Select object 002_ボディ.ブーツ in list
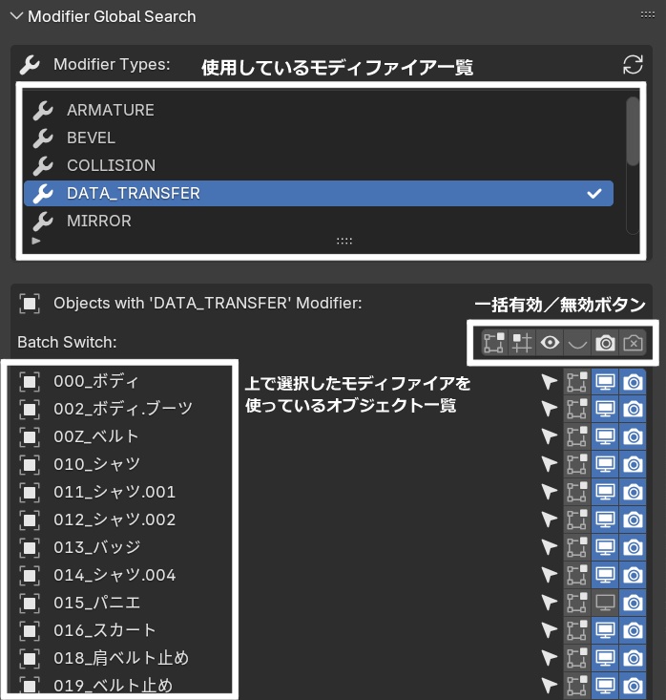Screen dimensions: 666x700 point(123,410)
